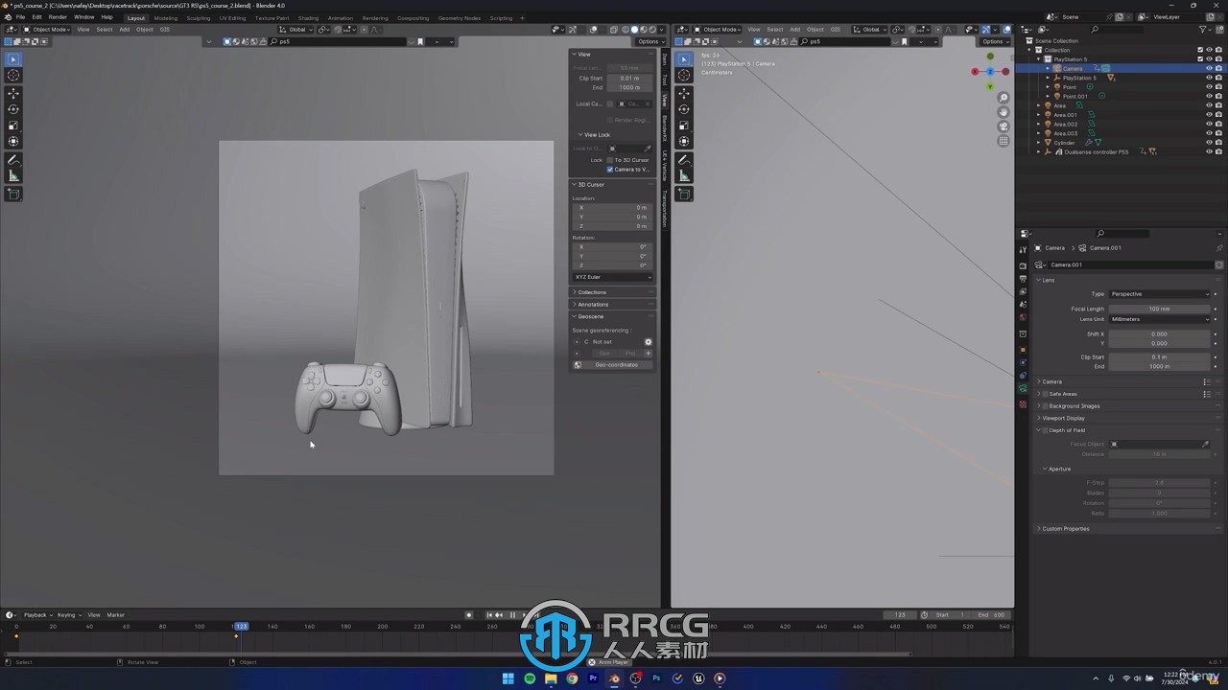
Task: Select the Annotate tool in left viewport toolbar
Action: click(x=13, y=160)
